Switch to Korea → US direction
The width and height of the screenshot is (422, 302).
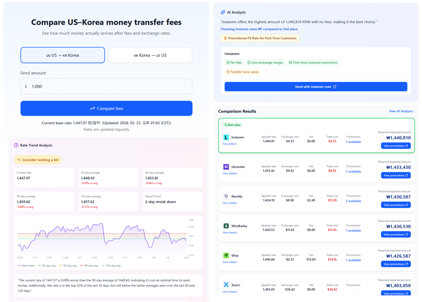(150, 55)
